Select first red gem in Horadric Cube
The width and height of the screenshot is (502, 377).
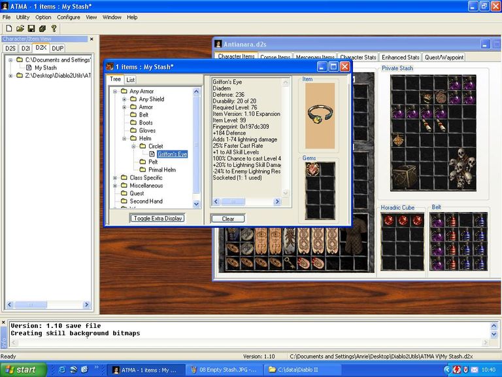pos(389,220)
